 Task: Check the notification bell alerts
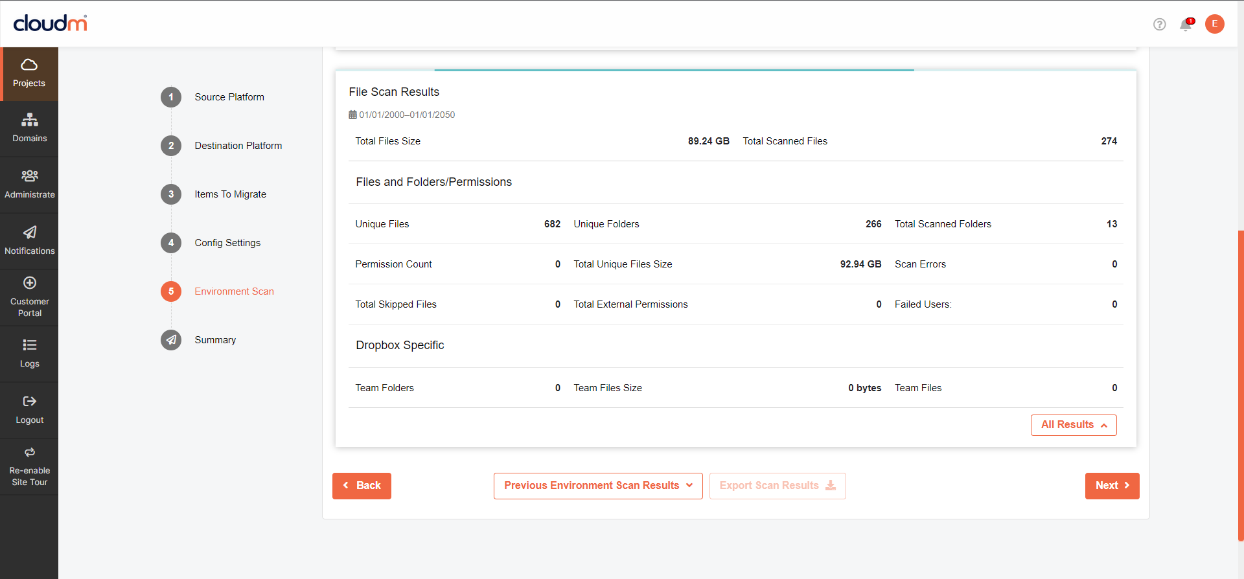pos(1186,25)
